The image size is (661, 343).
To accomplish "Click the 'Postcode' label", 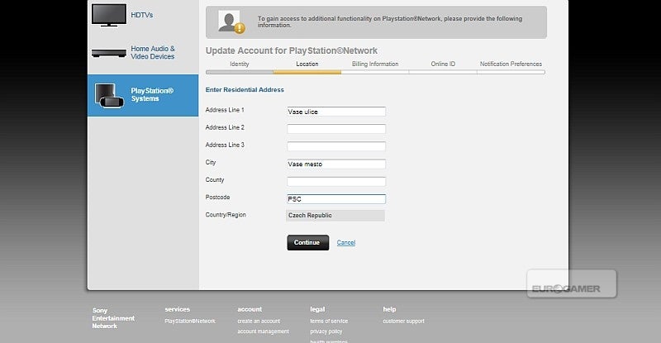I will click(x=217, y=197).
